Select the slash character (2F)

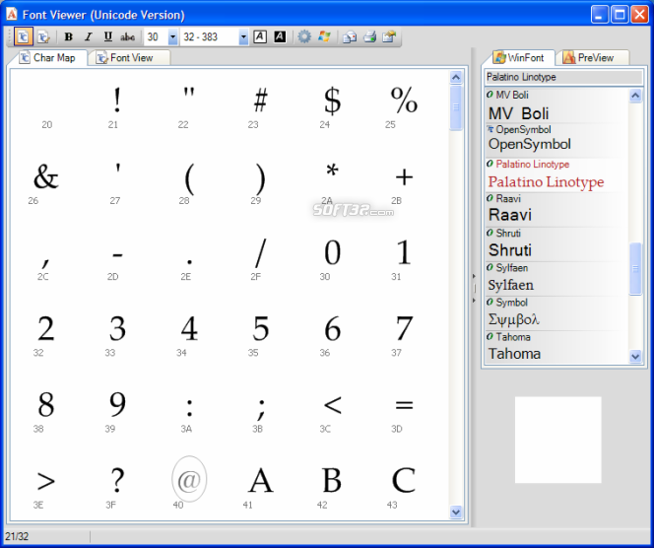coord(260,253)
